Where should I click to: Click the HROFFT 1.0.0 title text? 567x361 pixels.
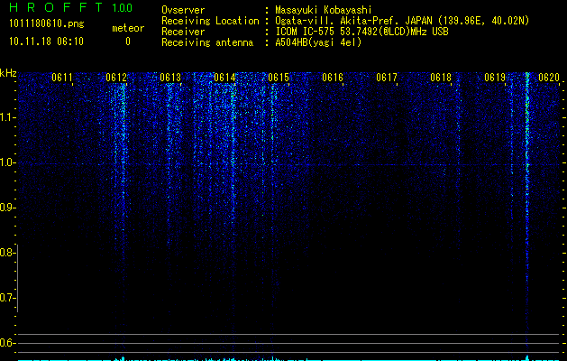coord(70,7)
